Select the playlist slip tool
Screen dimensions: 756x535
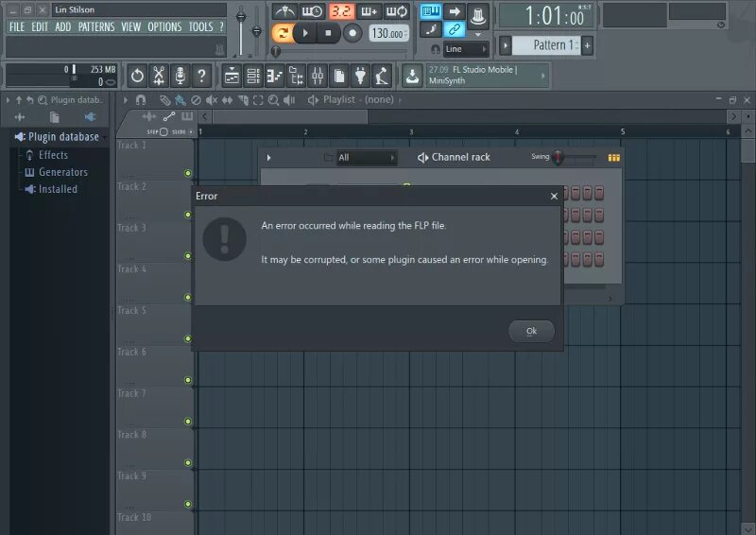click(227, 100)
